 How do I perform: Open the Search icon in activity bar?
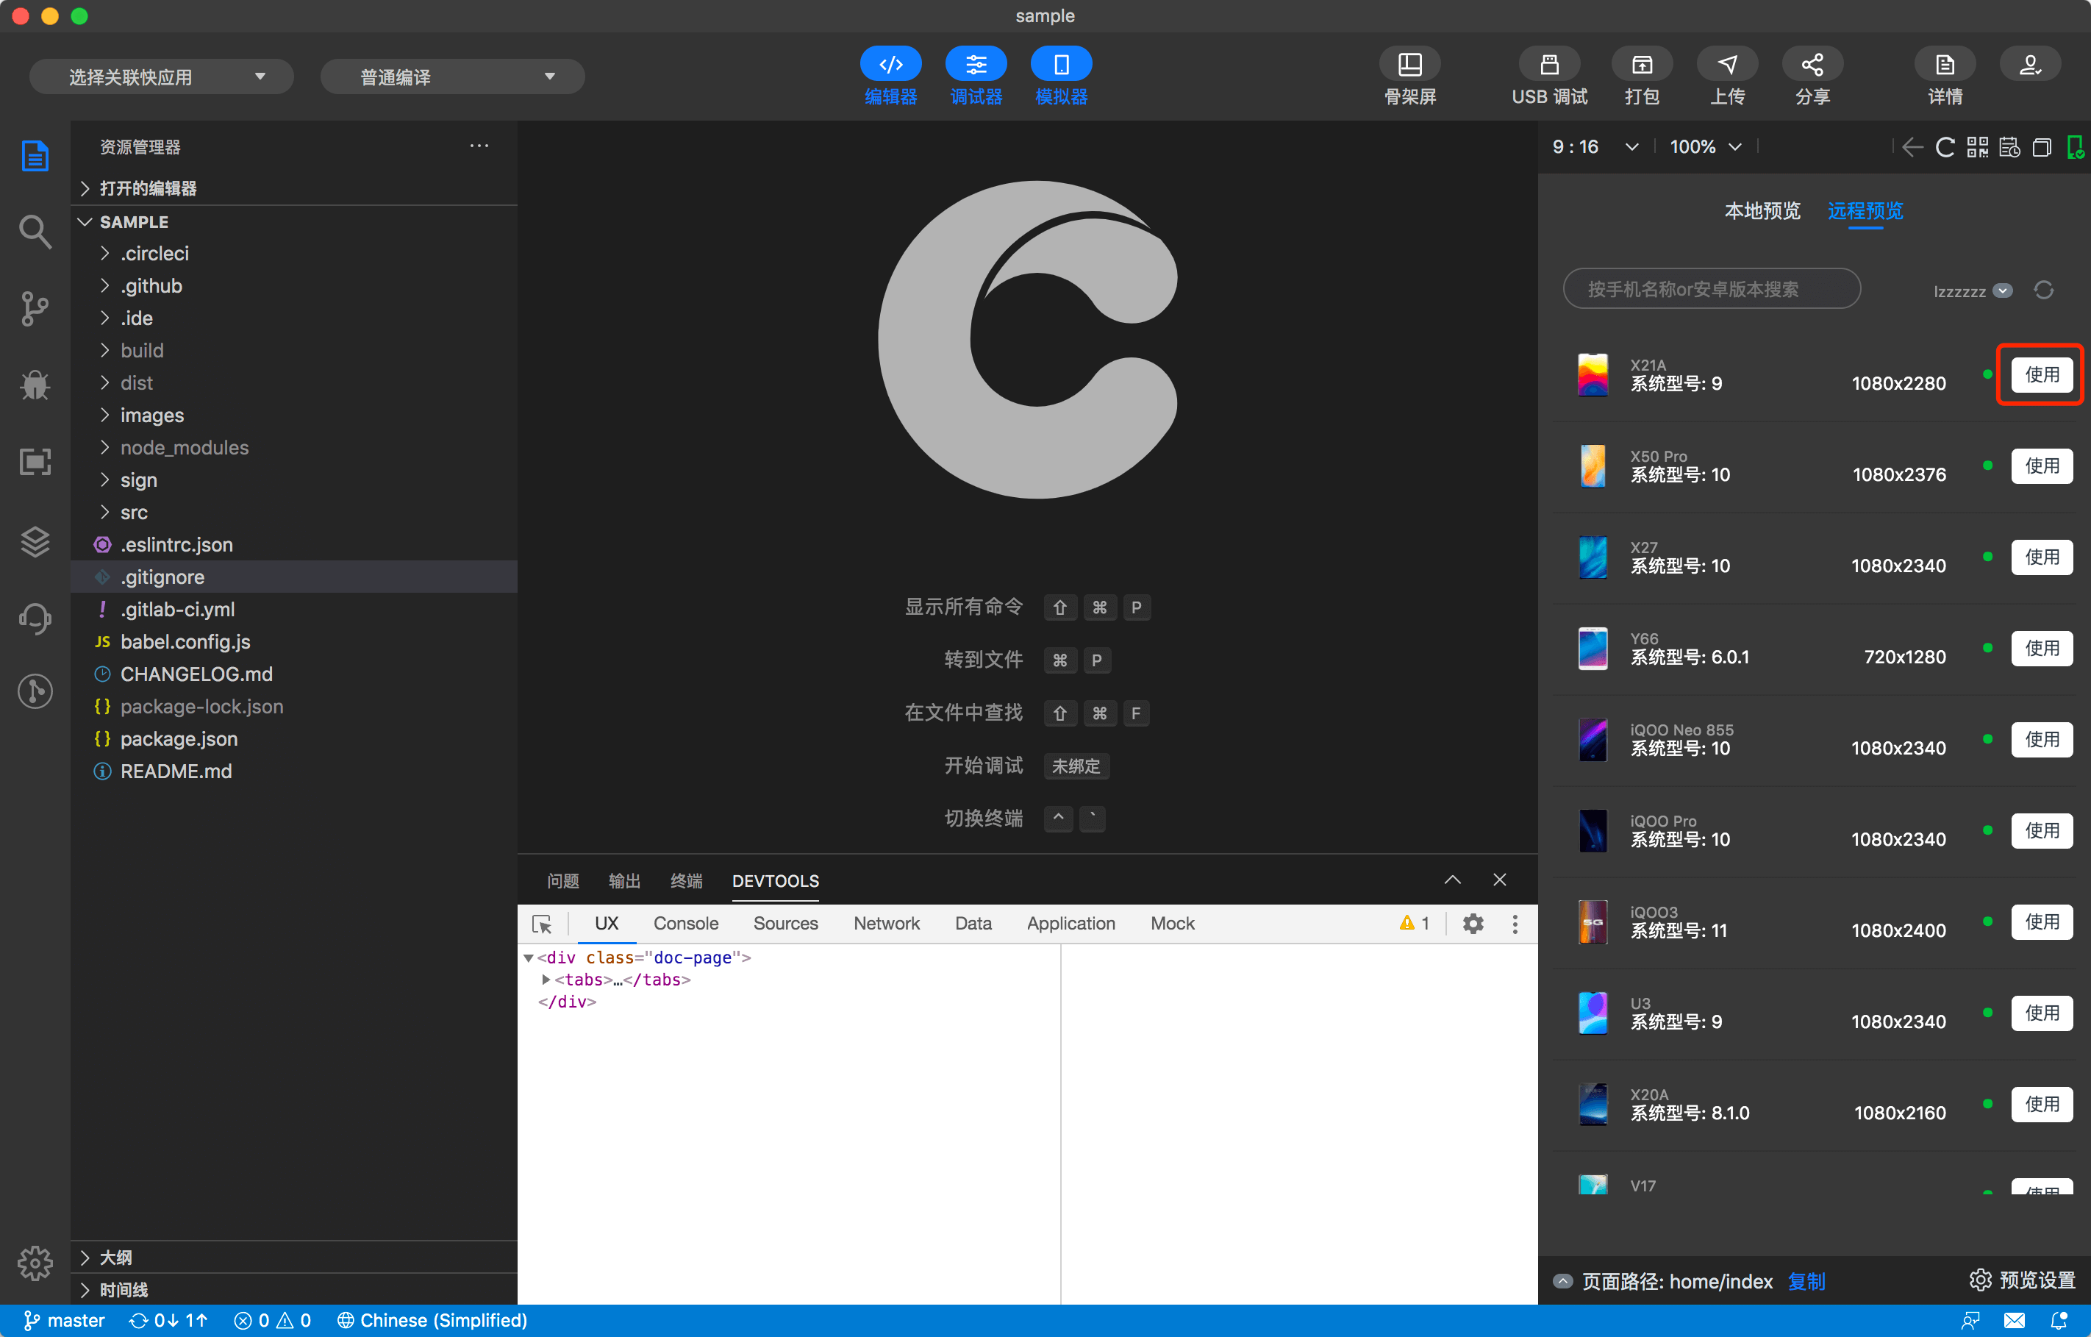point(35,231)
